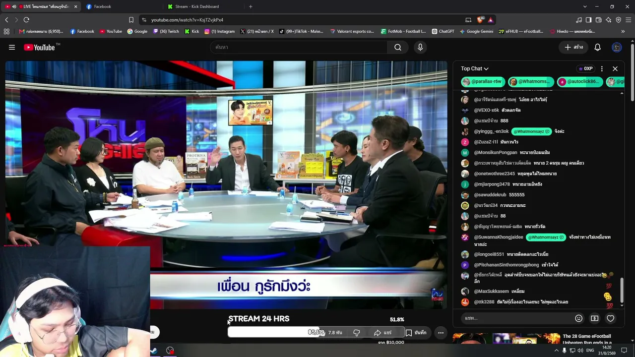Screen dimensions: 635x357
Task: Open Leo AI assistant sparkle icon
Action: tap(608, 20)
